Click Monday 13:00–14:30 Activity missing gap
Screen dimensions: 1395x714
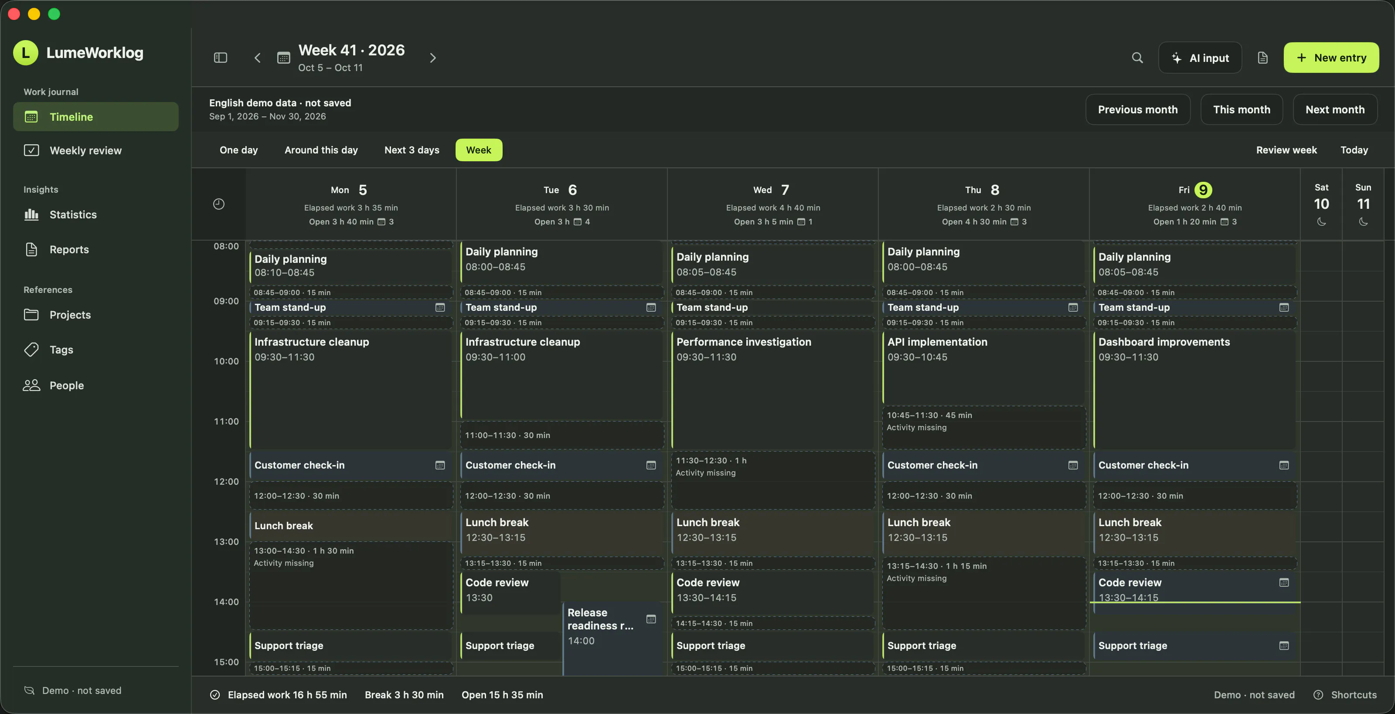[351, 586]
